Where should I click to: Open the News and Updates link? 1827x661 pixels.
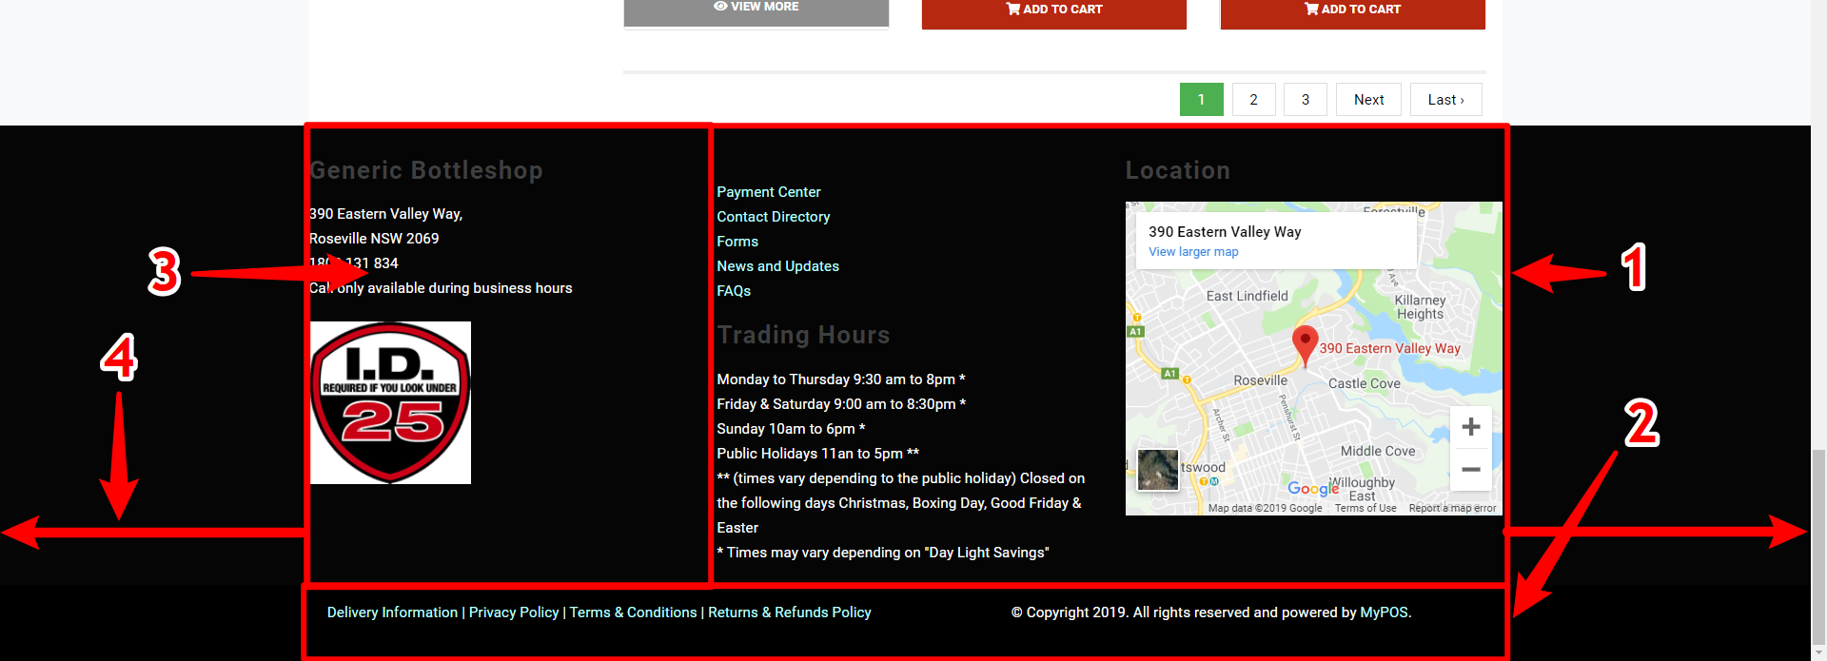(777, 266)
